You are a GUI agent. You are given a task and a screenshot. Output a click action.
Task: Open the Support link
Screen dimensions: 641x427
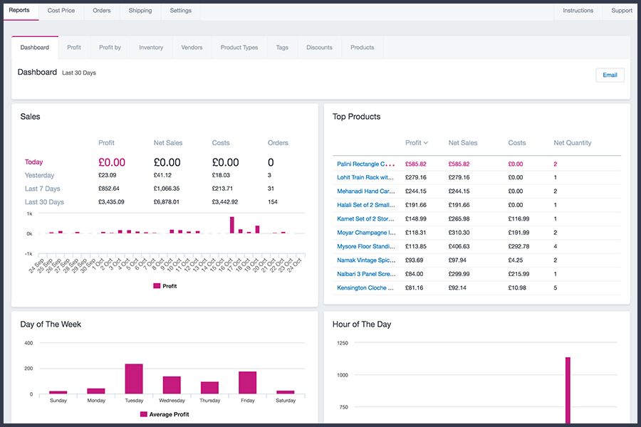point(621,11)
